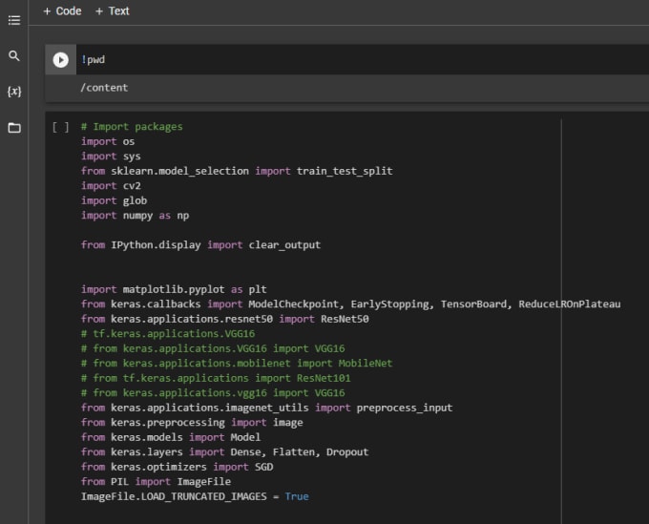Viewport: 649px width, 524px height.
Task: Run the !pwd cell
Action: click(60, 60)
